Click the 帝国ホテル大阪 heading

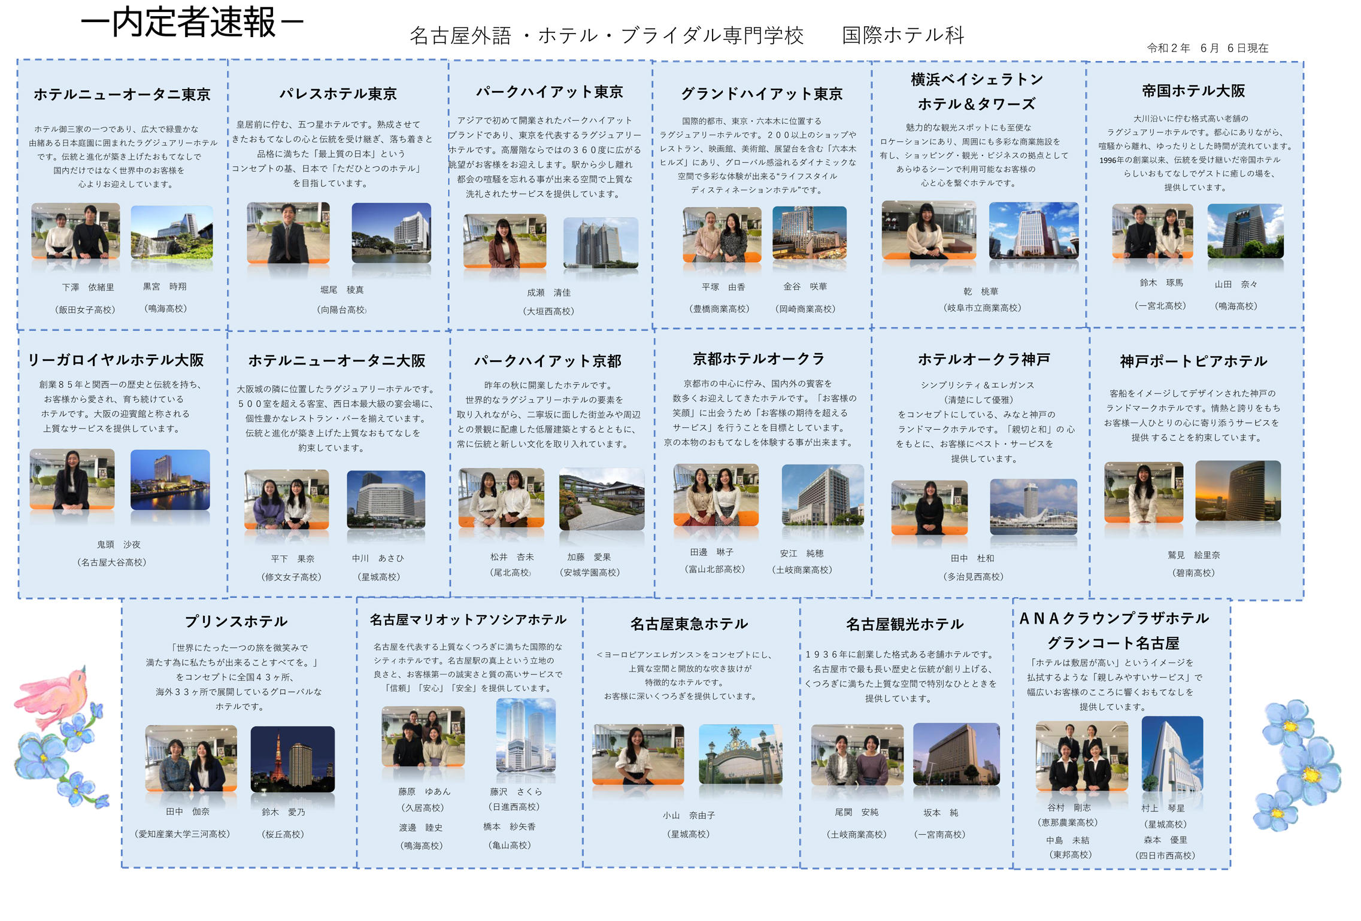coord(1193,91)
